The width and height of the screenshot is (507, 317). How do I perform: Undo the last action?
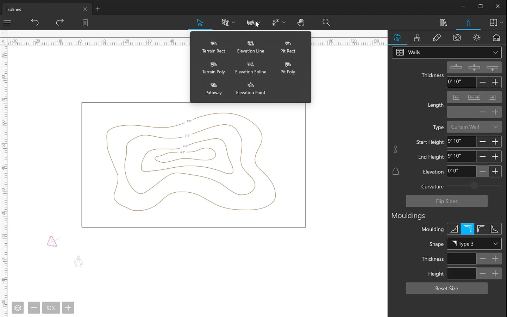[x=35, y=22]
